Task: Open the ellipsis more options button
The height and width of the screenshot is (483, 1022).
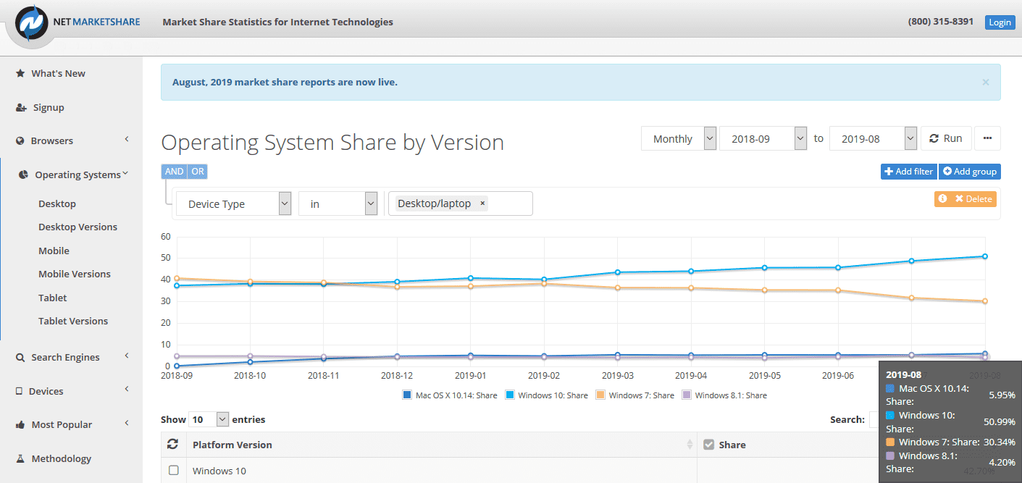Action: [x=987, y=138]
